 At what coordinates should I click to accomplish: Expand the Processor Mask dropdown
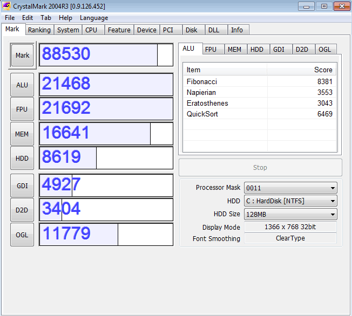pyautogui.click(x=290, y=188)
